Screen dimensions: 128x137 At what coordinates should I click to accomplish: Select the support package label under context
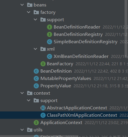[49, 101]
